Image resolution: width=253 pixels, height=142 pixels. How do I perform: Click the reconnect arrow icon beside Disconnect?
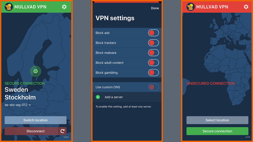[63, 131]
